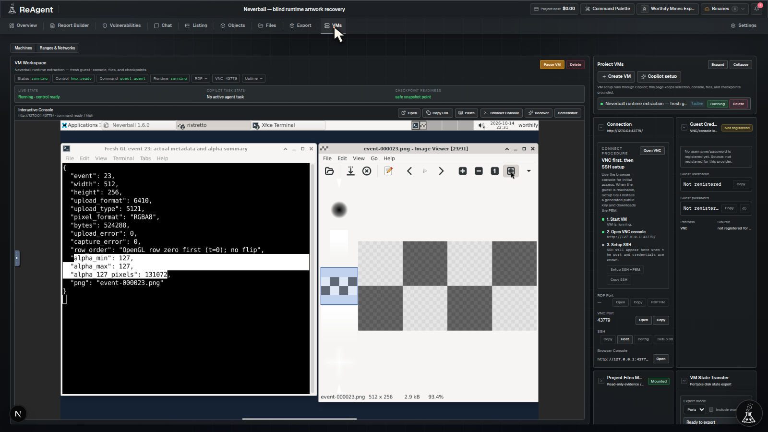Collapse the VM State Transfer section chevron
This screenshot has width=768, height=432.
(x=684, y=381)
